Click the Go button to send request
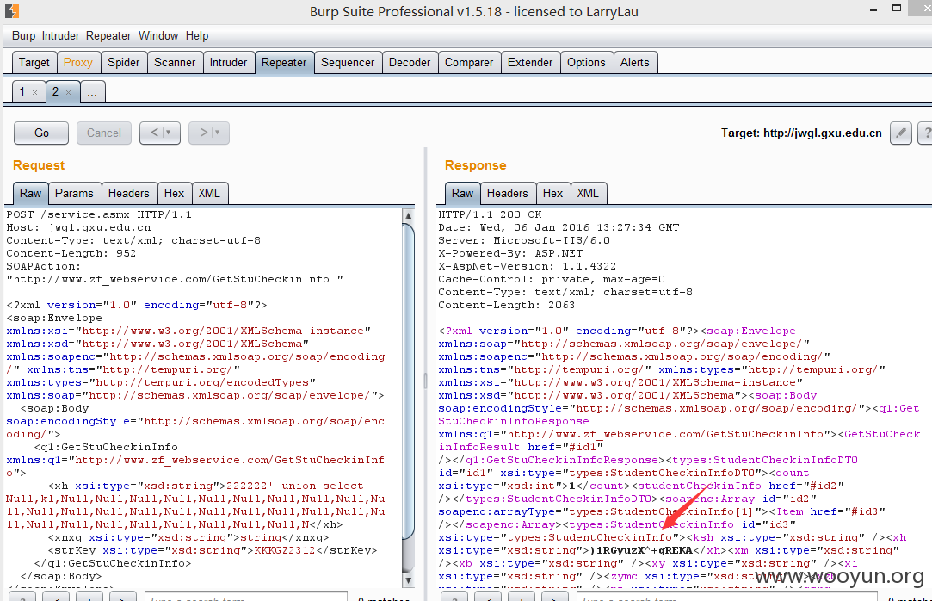 click(x=41, y=133)
